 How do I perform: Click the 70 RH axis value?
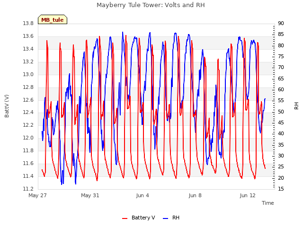click(x=281, y=67)
